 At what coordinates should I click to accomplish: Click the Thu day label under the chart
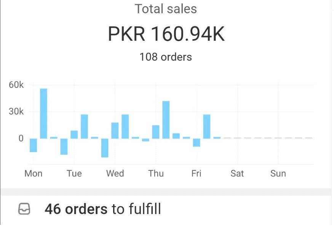pyautogui.click(x=156, y=173)
